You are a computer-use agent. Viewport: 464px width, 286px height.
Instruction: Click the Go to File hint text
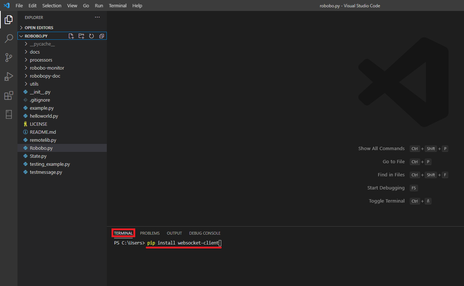[394, 162]
